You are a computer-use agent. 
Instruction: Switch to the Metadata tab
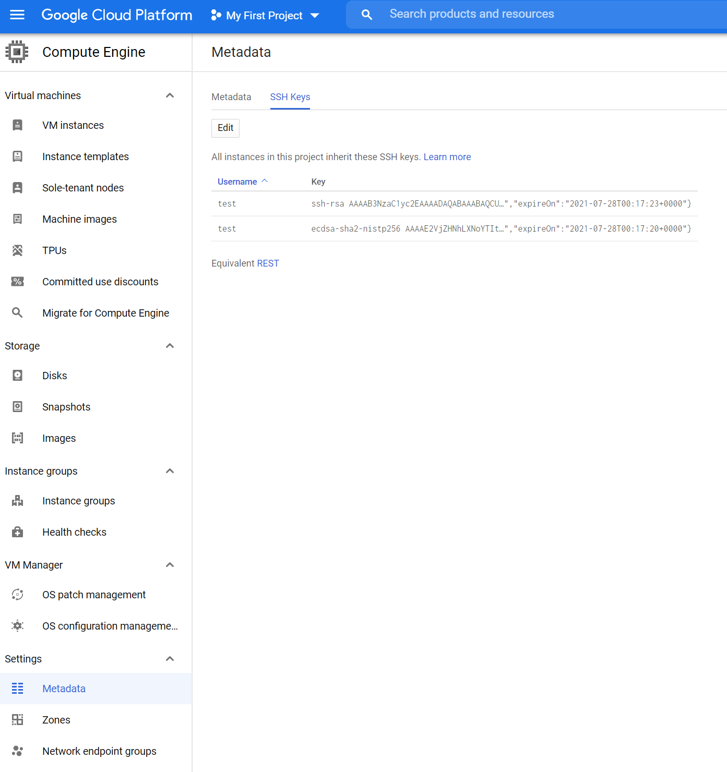point(231,97)
